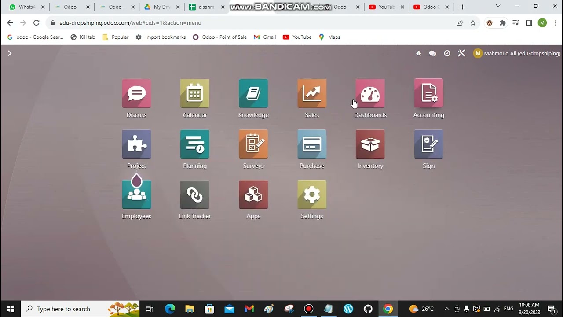Open the Dashboards app
Image resolution: width=563 pixels, height=317 pixels.
(370, 93)
